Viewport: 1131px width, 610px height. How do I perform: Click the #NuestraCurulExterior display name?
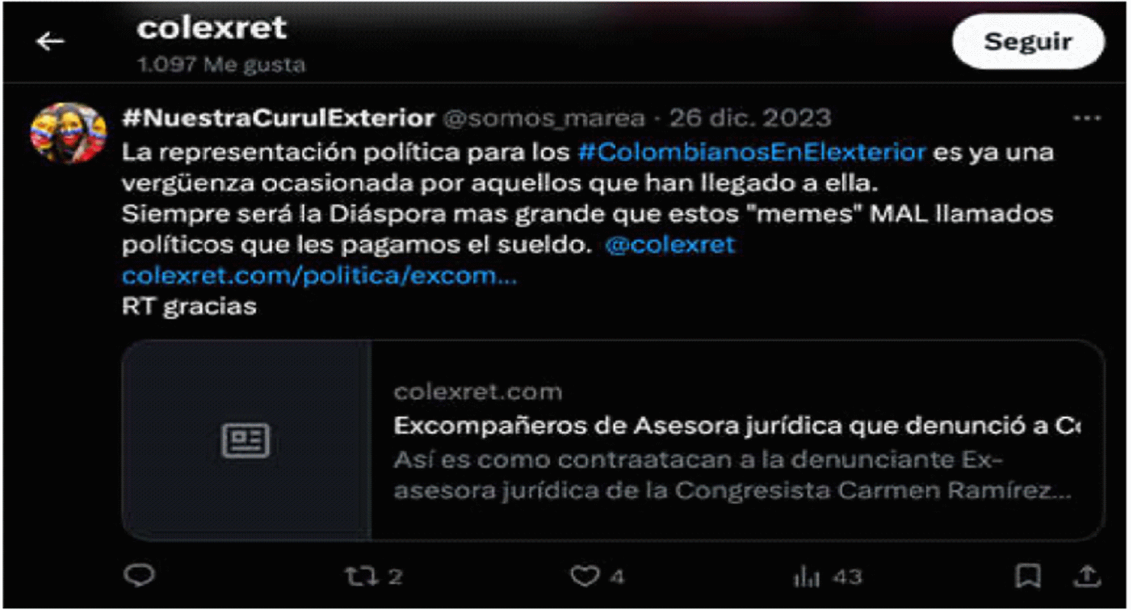point(278,118)
